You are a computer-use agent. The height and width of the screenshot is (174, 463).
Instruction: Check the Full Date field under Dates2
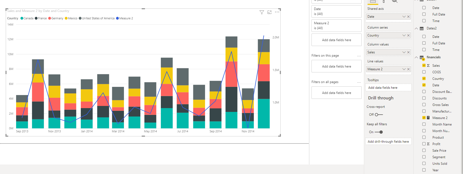tap(424, 43)
